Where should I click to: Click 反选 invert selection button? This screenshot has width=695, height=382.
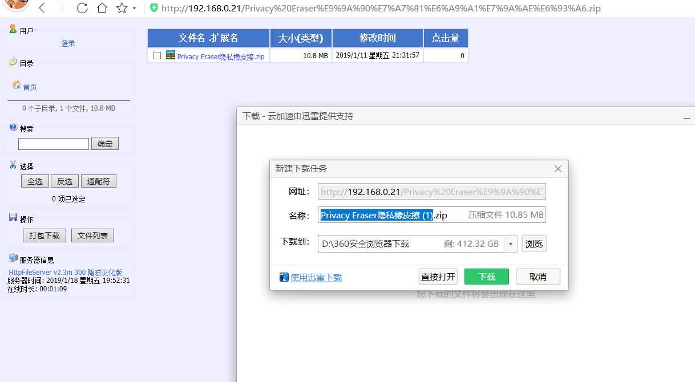pos(64,181)
